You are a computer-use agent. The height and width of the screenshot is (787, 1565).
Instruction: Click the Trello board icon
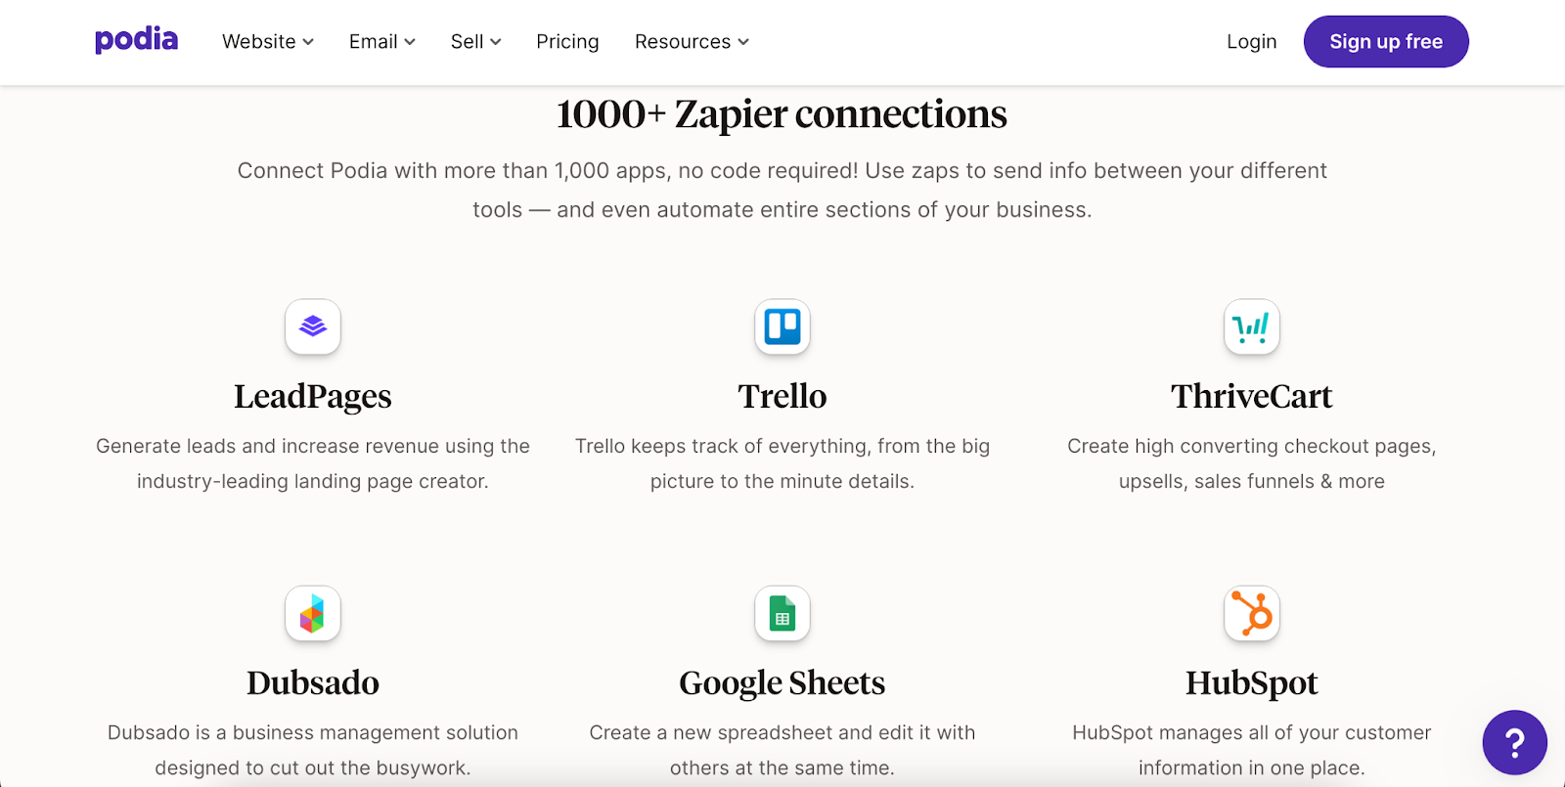782,328
